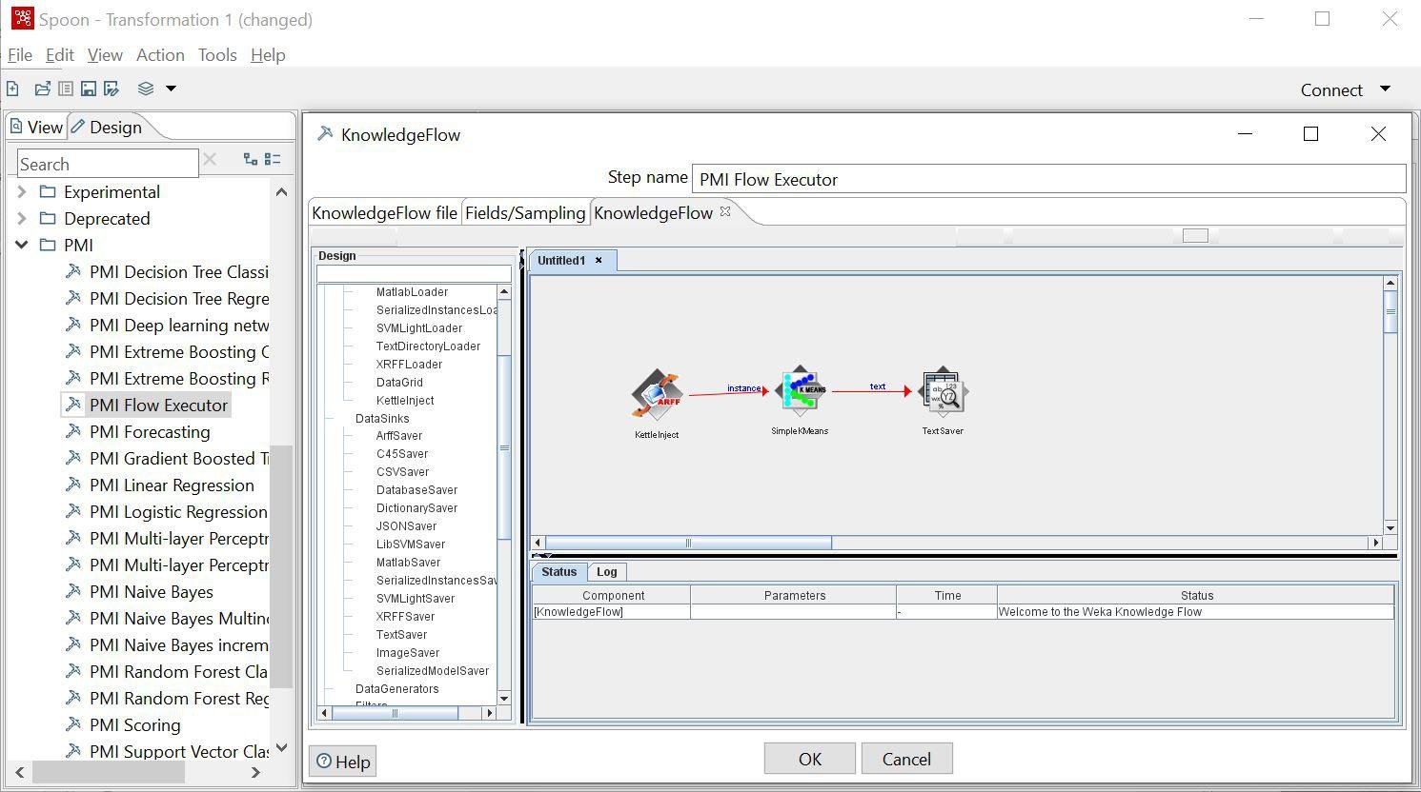Click the Save toolbar icon

[x=88, y=89]
